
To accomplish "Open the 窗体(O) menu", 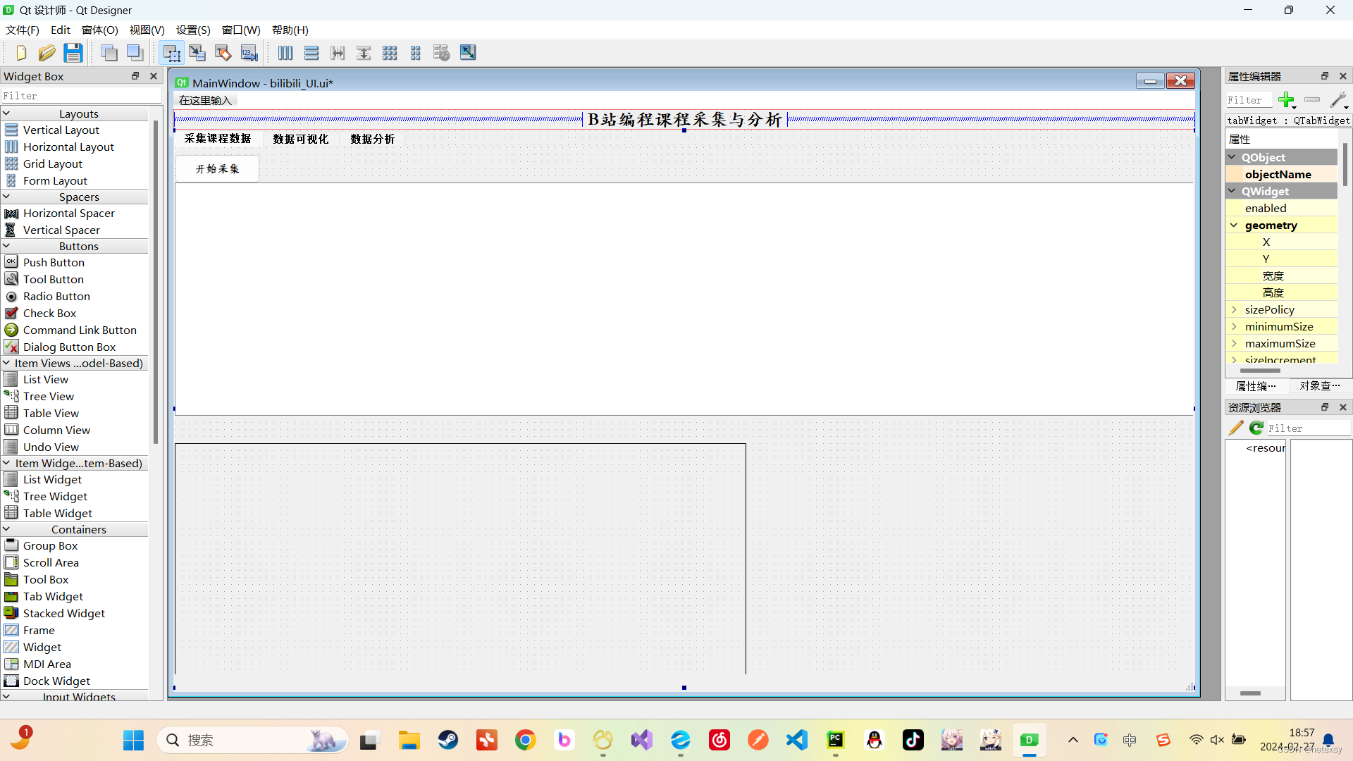I will 100,30.
